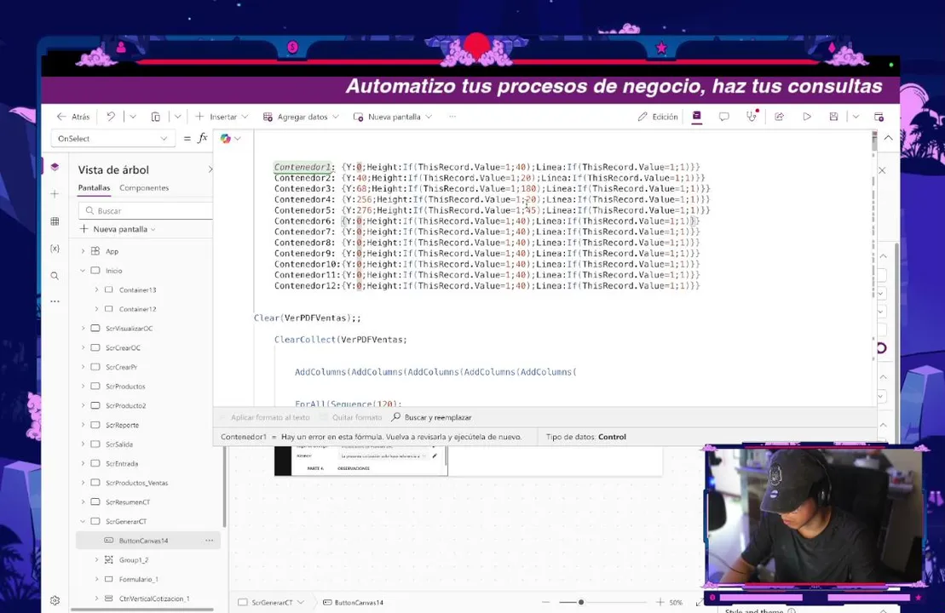
Task: Open the Insertar menu
Action: point(222,117)
